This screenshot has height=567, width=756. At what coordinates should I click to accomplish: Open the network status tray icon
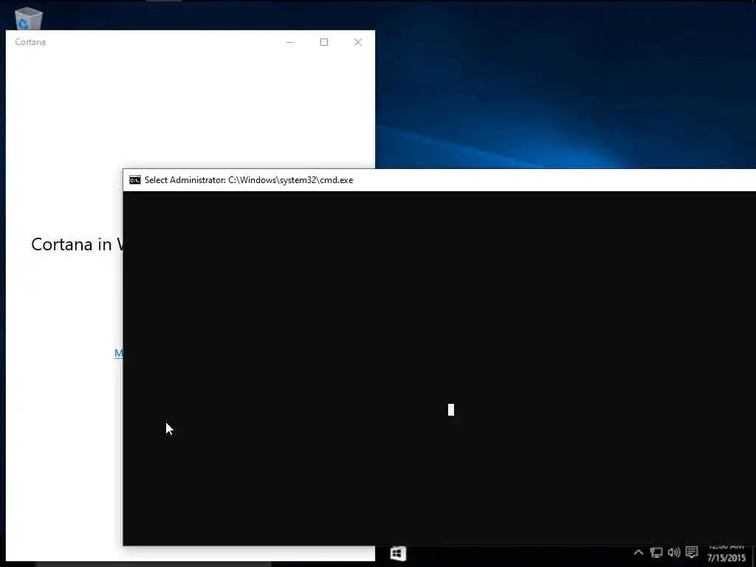(656, 552)
